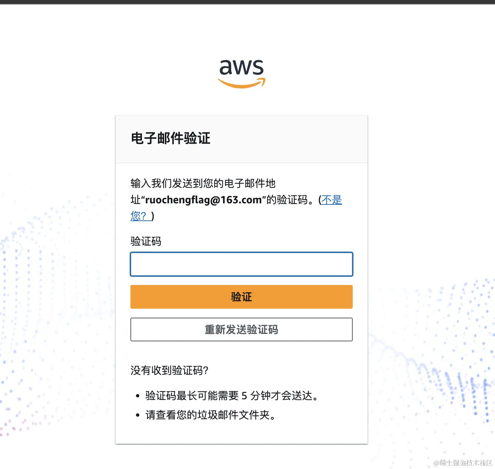Click the ruochengflag@163.com email text
Viewport: 495px width, 469px height.
tap(203, 200)
